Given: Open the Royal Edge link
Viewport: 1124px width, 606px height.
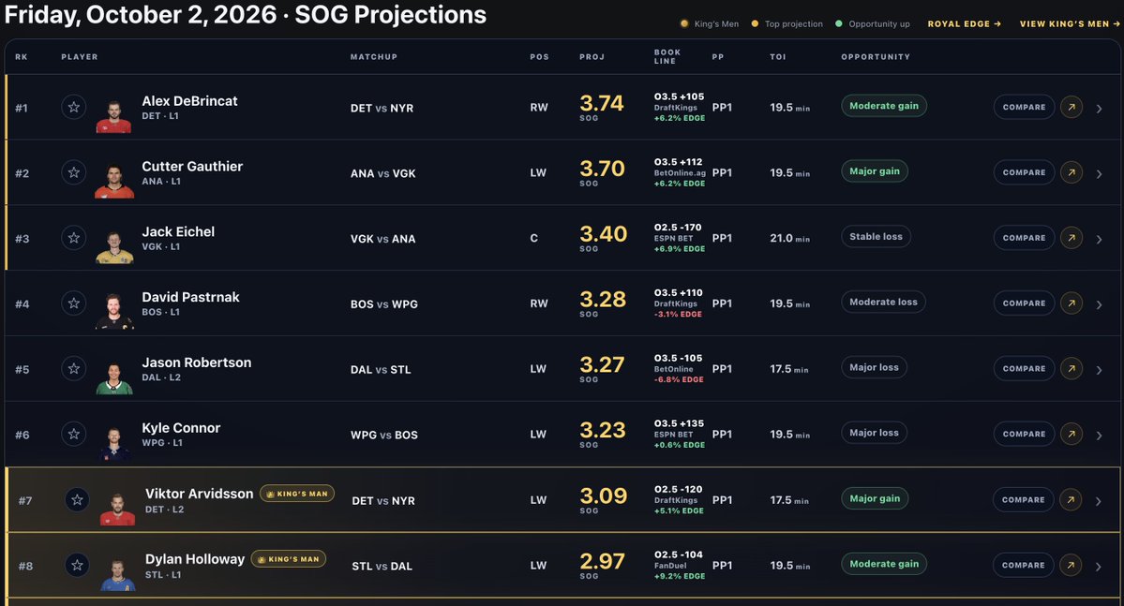Looking at the screenshot, I should [x=964, y=23].
